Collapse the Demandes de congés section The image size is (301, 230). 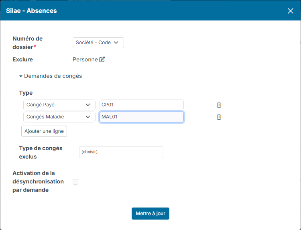point(51,76)
